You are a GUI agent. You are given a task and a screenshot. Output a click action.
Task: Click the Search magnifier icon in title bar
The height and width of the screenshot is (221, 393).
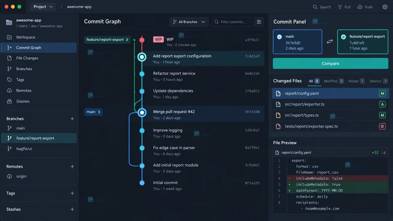point(315,7)
